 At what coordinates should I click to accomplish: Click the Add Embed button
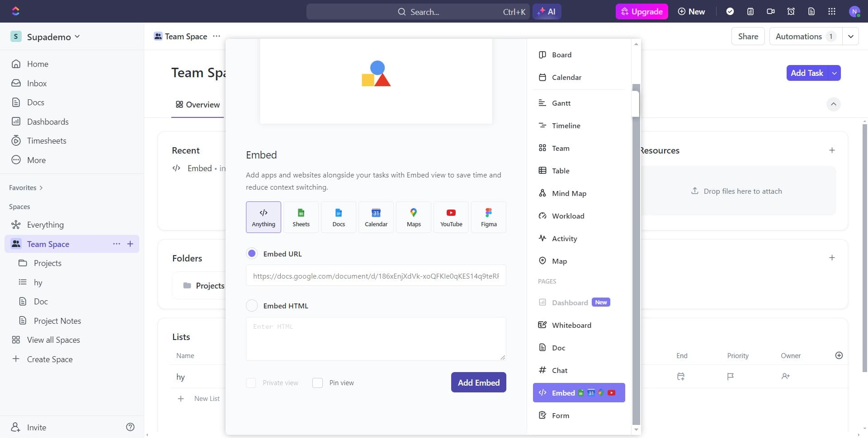click(478, 382)
